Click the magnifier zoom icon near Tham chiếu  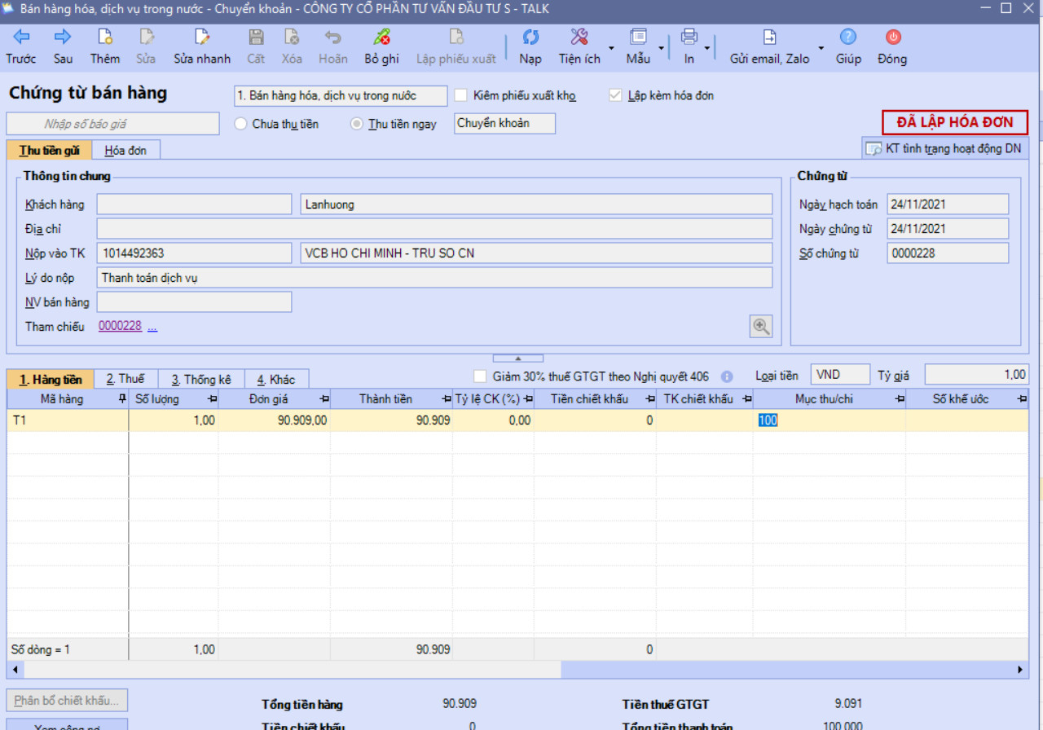(x=761, y=326)
